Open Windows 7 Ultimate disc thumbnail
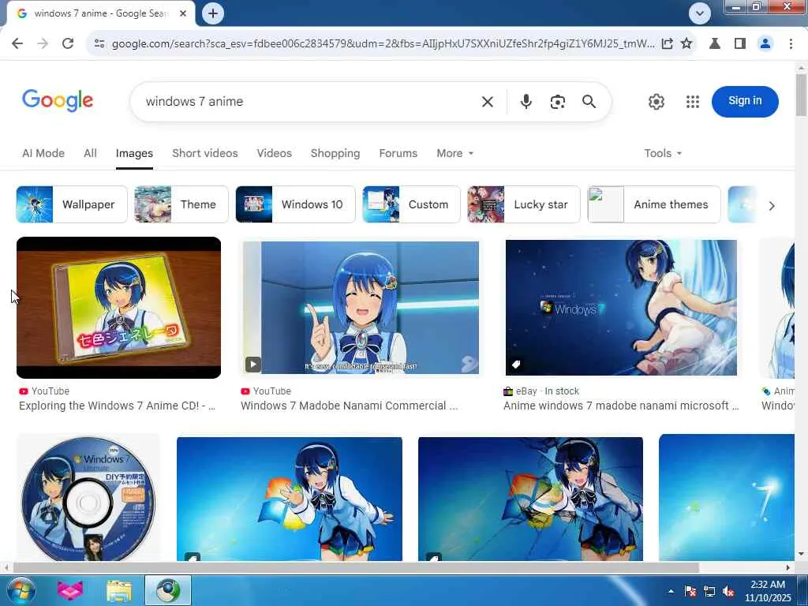The width and height of the screenshot is (808, 606). pyautogui.click(x=88, y=498)
